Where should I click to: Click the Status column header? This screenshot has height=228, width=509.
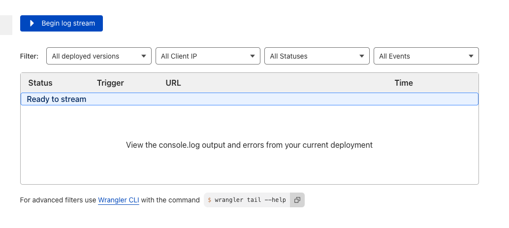(x=40, y=83)
